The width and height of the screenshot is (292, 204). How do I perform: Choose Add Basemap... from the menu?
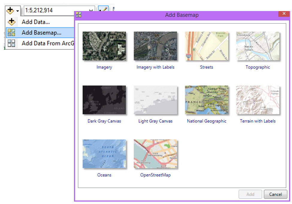(x=40, y=33)
